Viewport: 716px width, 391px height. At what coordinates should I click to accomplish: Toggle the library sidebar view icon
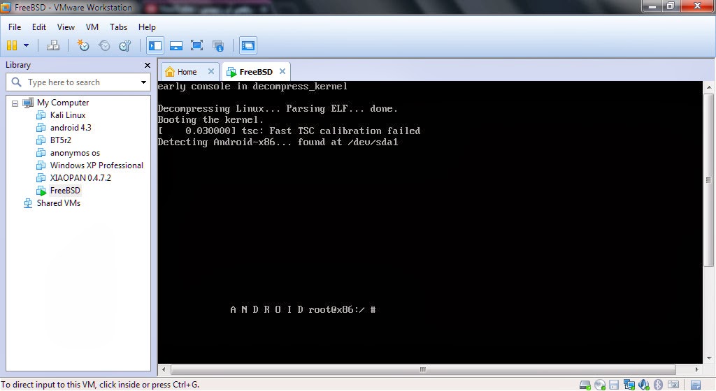tap(155, 45)
